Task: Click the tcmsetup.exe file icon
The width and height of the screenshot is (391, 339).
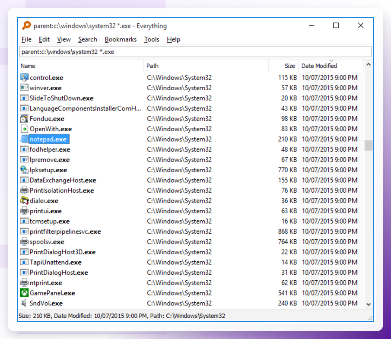Action: [24, 221]
